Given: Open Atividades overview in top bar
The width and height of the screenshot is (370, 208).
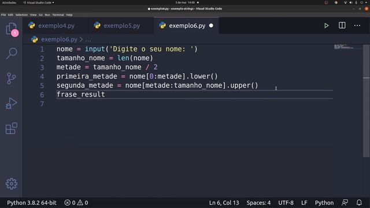Looking at the screenshot, I should (9, 2).
